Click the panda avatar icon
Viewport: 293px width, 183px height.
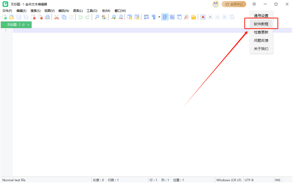(216, 4)
